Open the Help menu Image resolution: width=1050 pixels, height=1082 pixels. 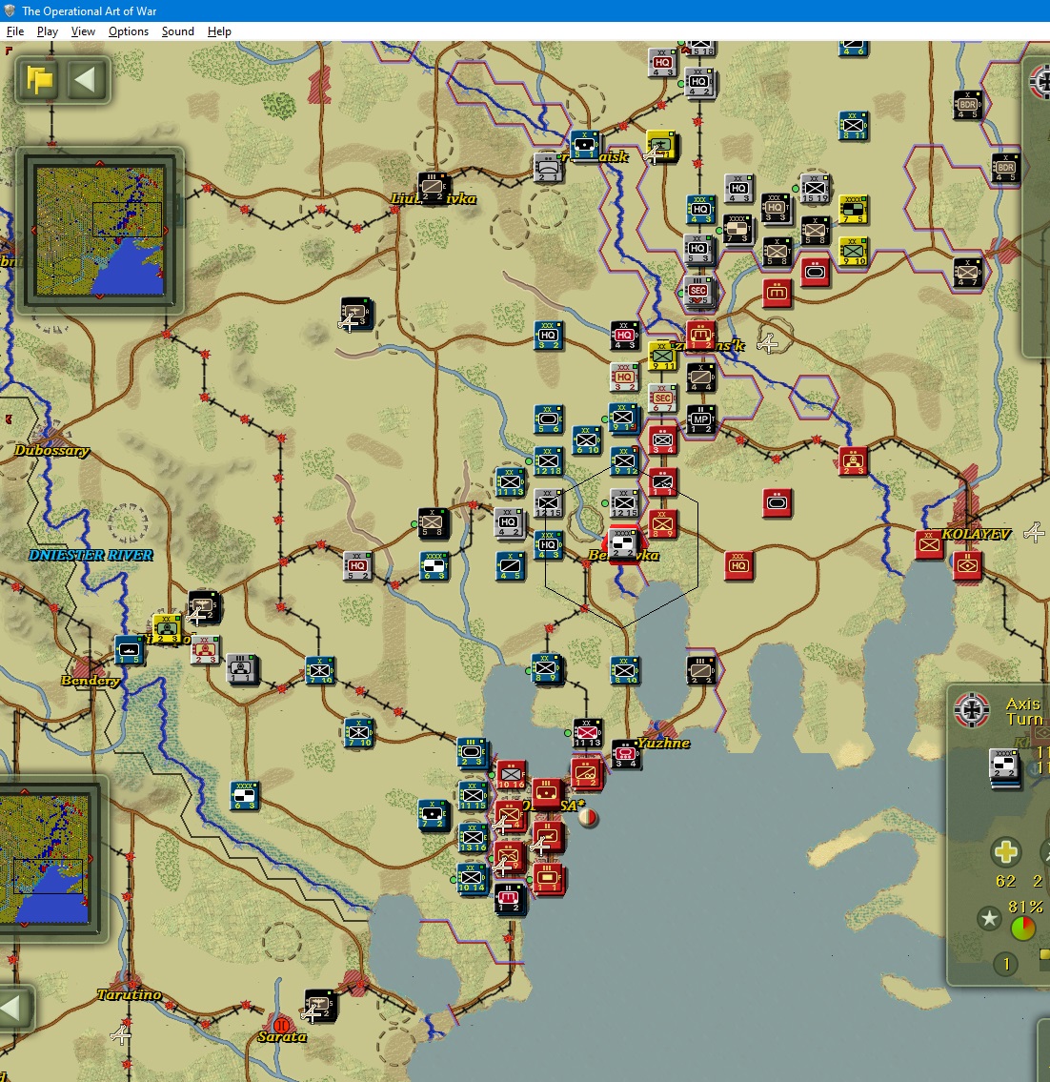point(219,31)
